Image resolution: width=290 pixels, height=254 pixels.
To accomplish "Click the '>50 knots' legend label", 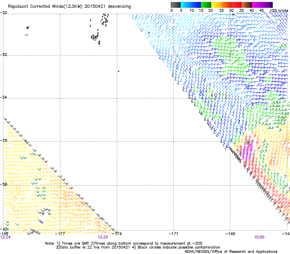I will pyautogui.click(x=279, y=11).
